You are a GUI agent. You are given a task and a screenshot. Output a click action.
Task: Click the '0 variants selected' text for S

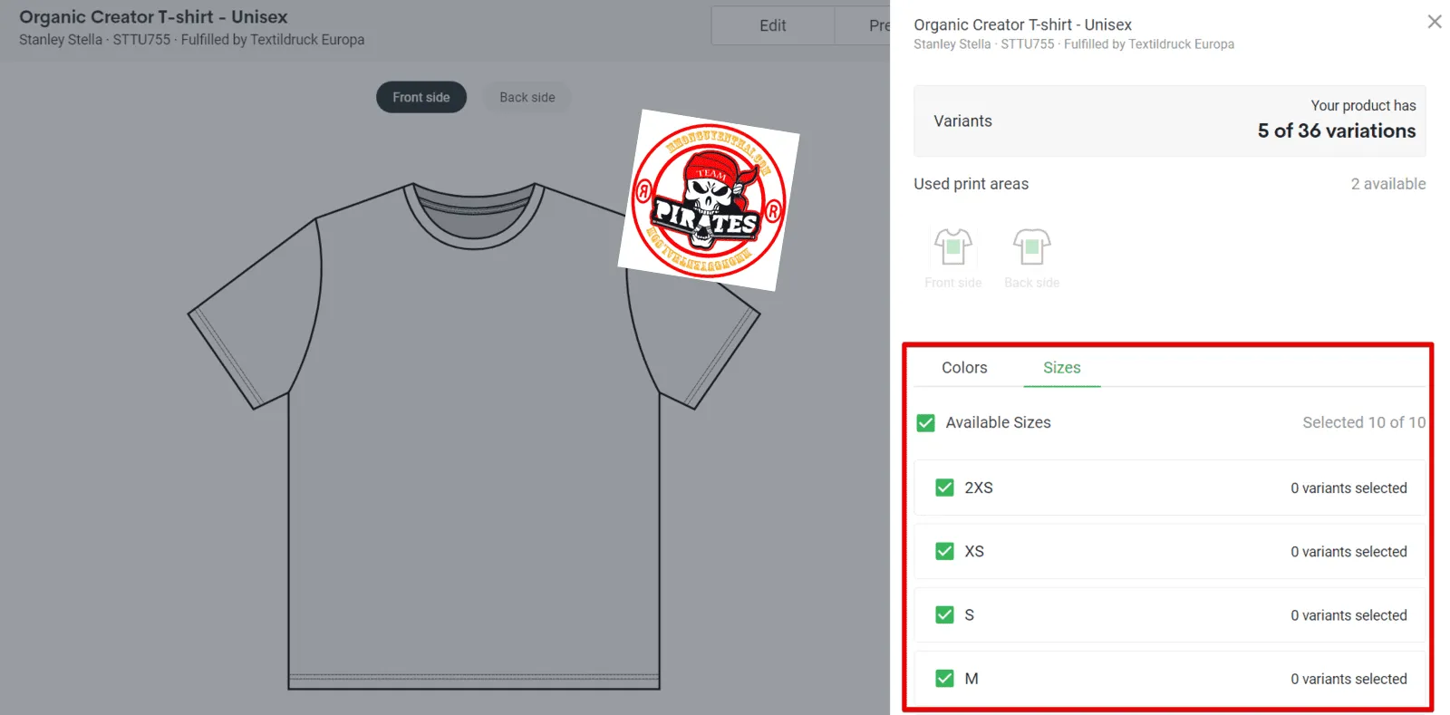tap(1348, 614)
